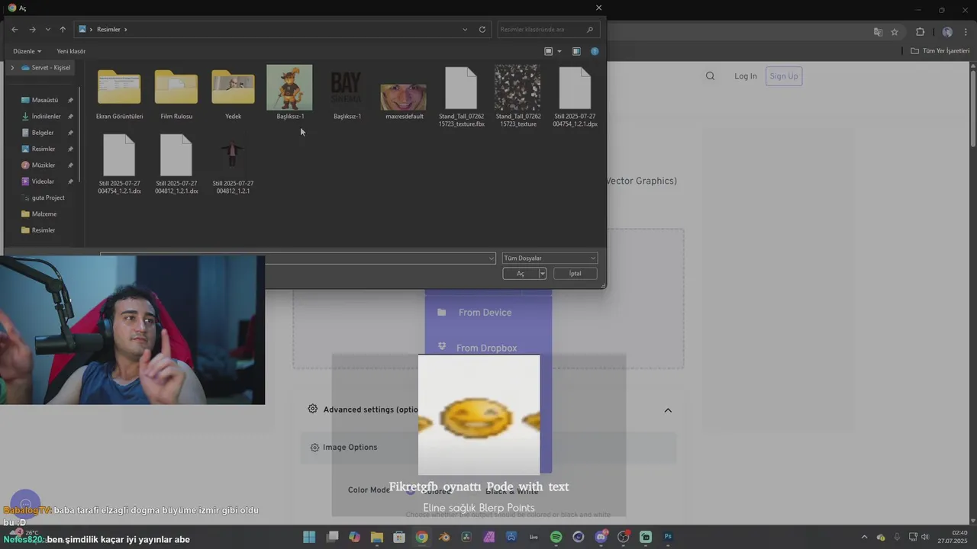Image resolution: width=977 pixels, height=549 pixels.
Task: Select the Yedek folder
Action: pyautogui.click(x=233, y=94)
